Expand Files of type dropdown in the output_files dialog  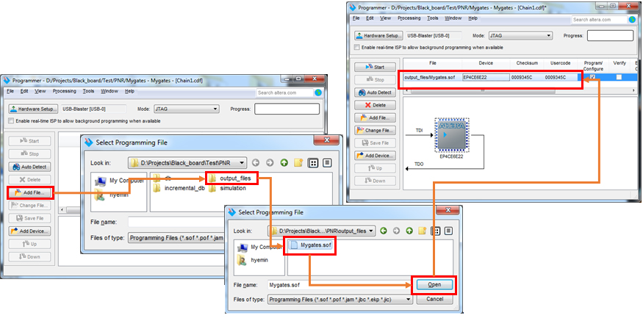(x=340, y=300)
